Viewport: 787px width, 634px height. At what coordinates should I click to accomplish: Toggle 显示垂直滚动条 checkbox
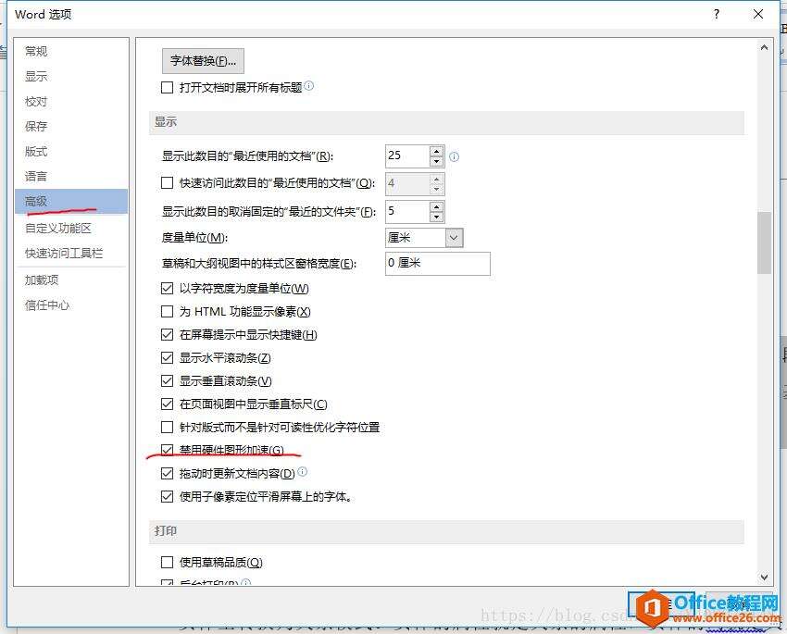pos(168,380)
